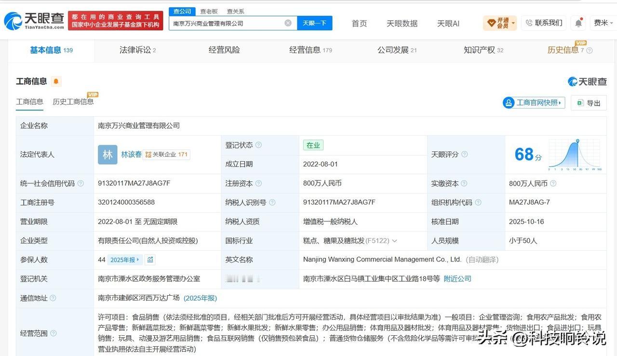617x356 pixels.
Task: Open 天眼AI navigation item
Action: click(448, 23)
